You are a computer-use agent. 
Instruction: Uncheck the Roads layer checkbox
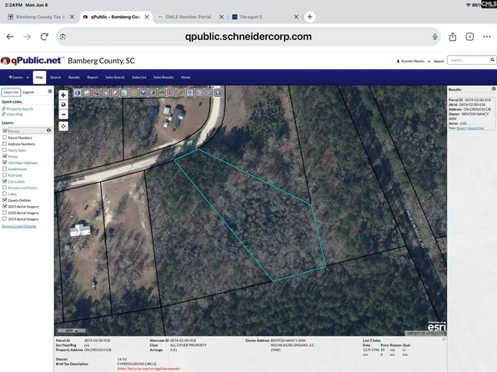5,156
